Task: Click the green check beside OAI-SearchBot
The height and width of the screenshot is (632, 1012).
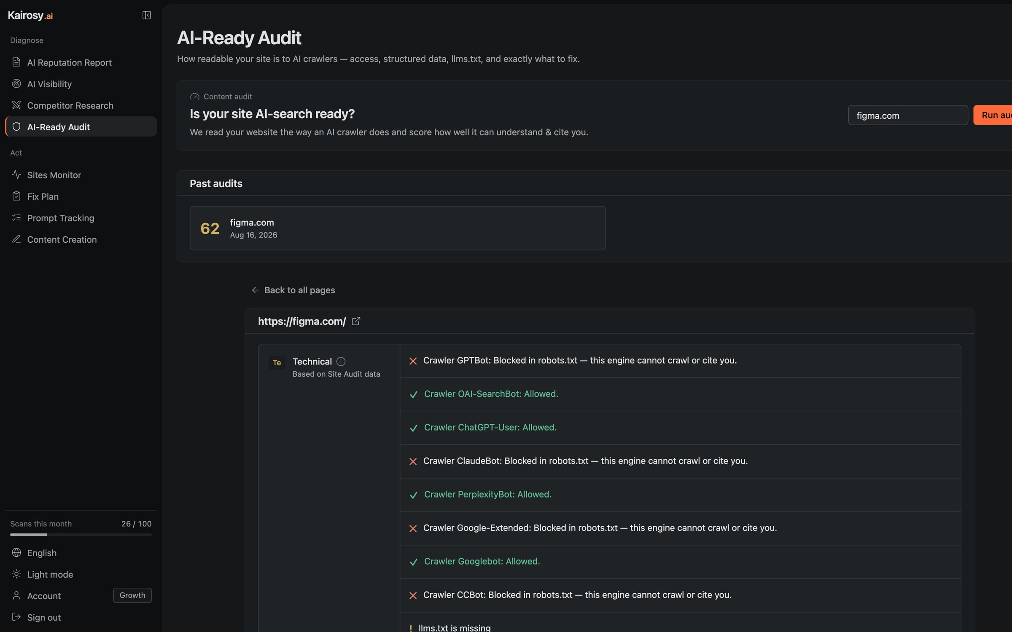Action: pyautogui.click(x=413, y=394)
